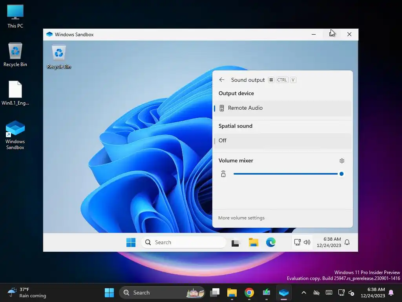Show hidden icons in host tray
The height and width of the screenshot is (302, 402).
pyautogui.click(x=304, y=293)
